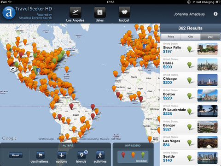The width and height of the screenshot is (221, 166).
Task: Open the activities walking figure filter
Action: pyautogui.click(x=100, y=155)
